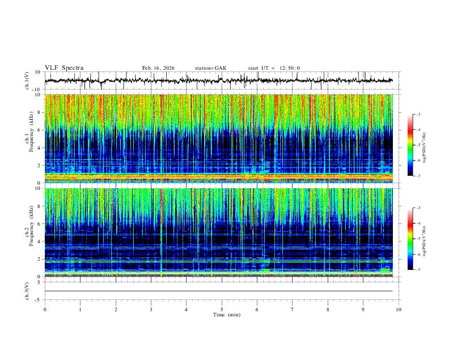The width and height of the screenshot is (449, 347).
Task: Click the ch.2 "Frequency (kHz)" axis label
Action: [31, 226]
